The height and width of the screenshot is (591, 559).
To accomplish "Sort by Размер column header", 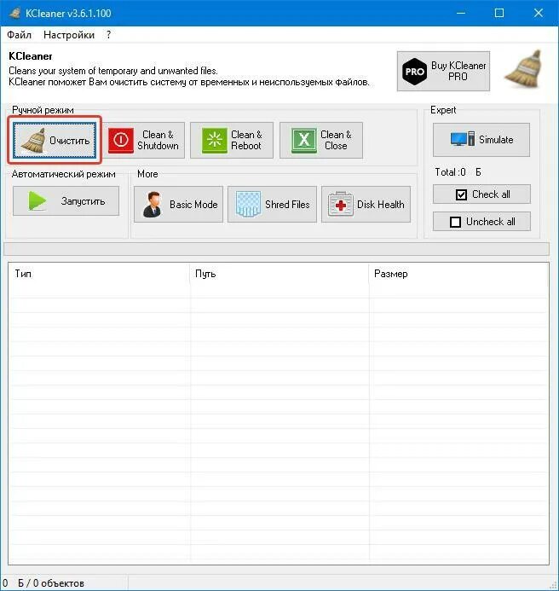I will (458, 274).
